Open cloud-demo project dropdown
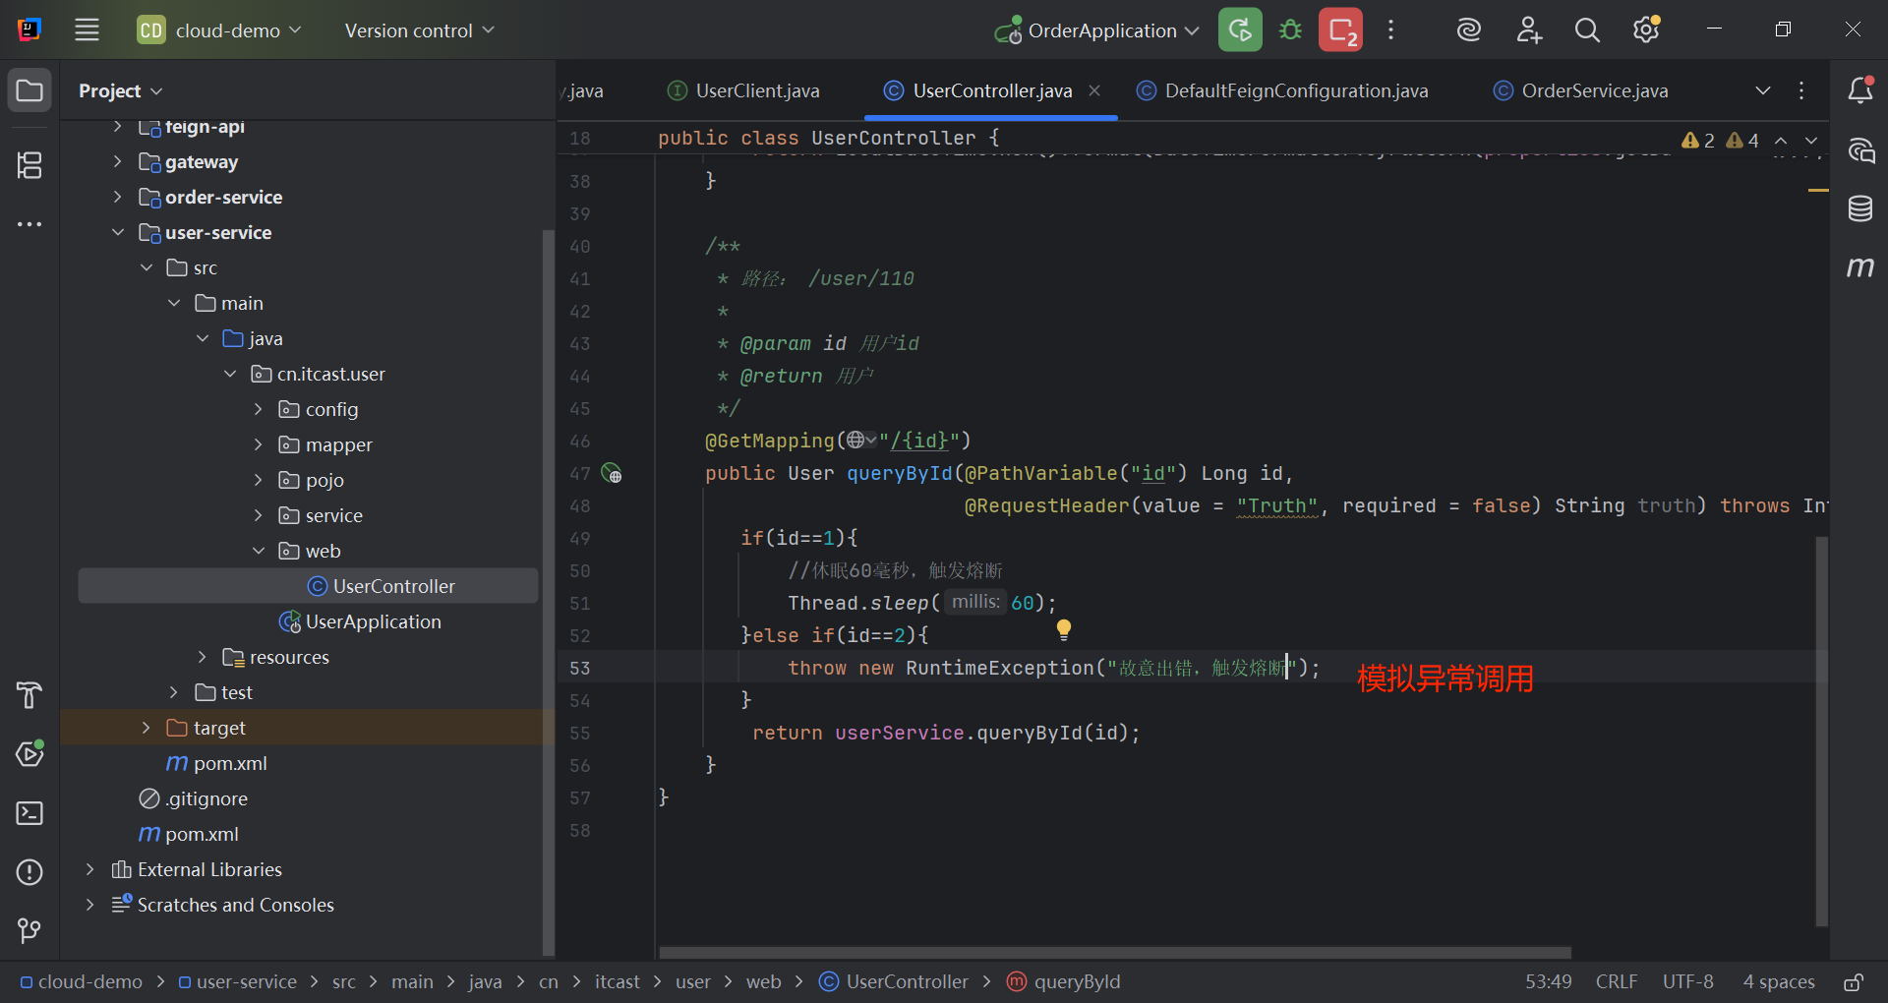 [x=219, y=30]
